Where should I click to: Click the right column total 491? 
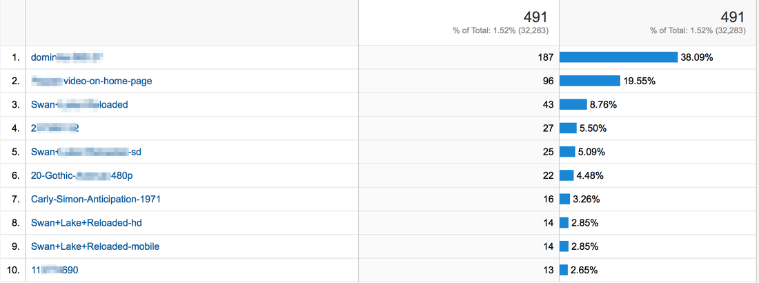click(x=732, y=17)
